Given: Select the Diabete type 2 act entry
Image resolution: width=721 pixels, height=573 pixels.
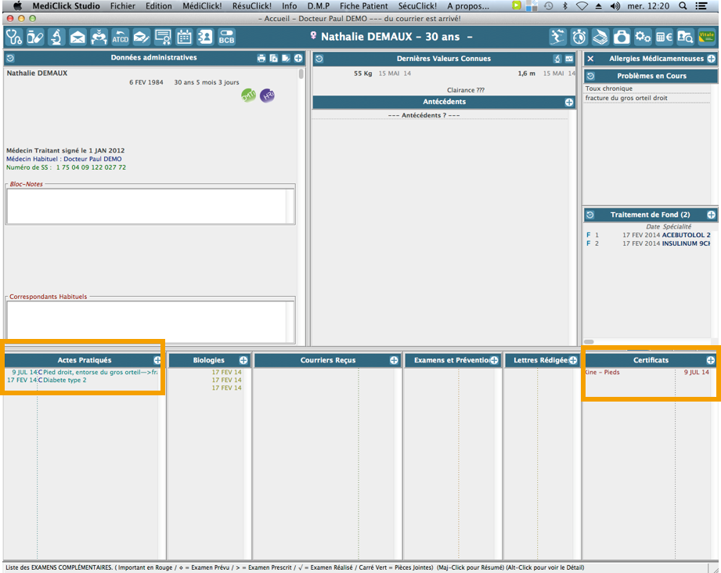Looking at the screenshot, I should tap(65, 380).
